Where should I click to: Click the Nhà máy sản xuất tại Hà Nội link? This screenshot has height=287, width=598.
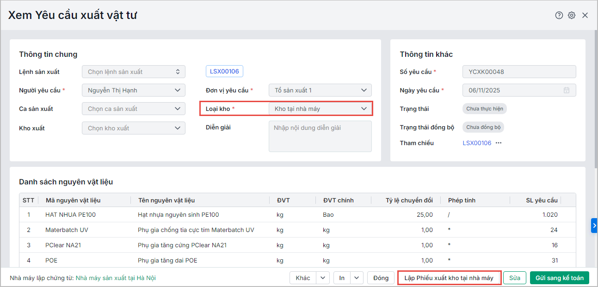[116, 278]
